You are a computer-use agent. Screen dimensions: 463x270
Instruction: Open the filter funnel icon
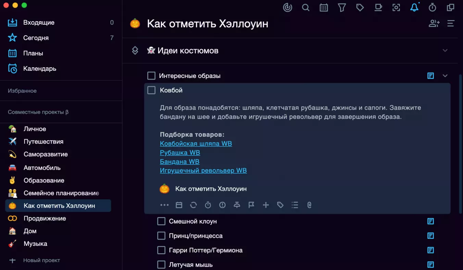click(342, 8)
